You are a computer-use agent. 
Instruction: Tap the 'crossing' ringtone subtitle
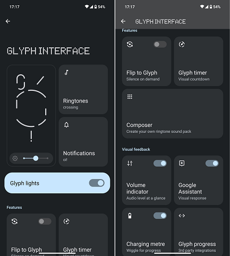[71, 107]
